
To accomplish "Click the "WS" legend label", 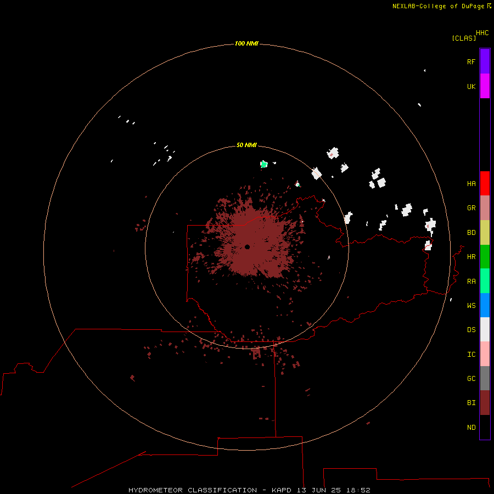I will [471, 305].
